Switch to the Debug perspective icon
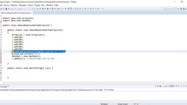Viewport: 187px width, 105px height. coord(184,9)
